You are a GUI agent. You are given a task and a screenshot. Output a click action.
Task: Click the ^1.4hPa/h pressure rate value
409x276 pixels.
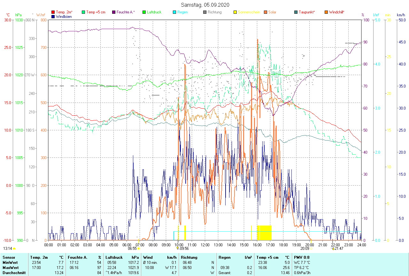pyautogui.click(x=114, y=273)
